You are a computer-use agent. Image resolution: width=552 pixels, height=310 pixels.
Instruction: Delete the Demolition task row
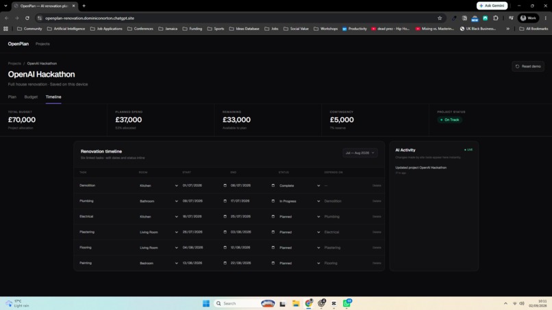377,185
